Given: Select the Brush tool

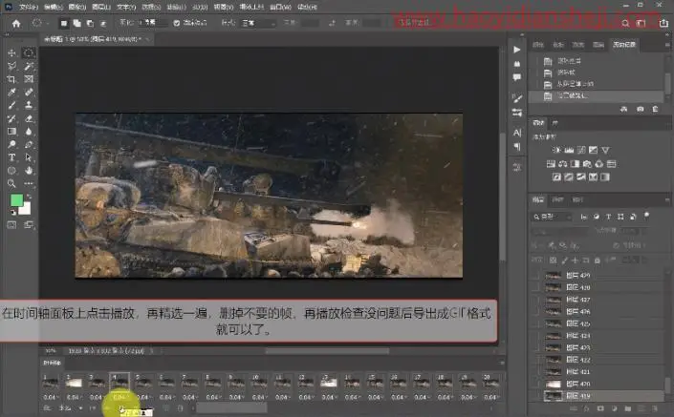Looking at the screenshot, I should point(12,105).
